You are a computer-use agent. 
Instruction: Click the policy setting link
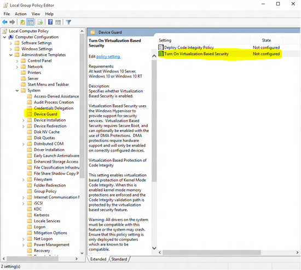[x=108, y=56]
